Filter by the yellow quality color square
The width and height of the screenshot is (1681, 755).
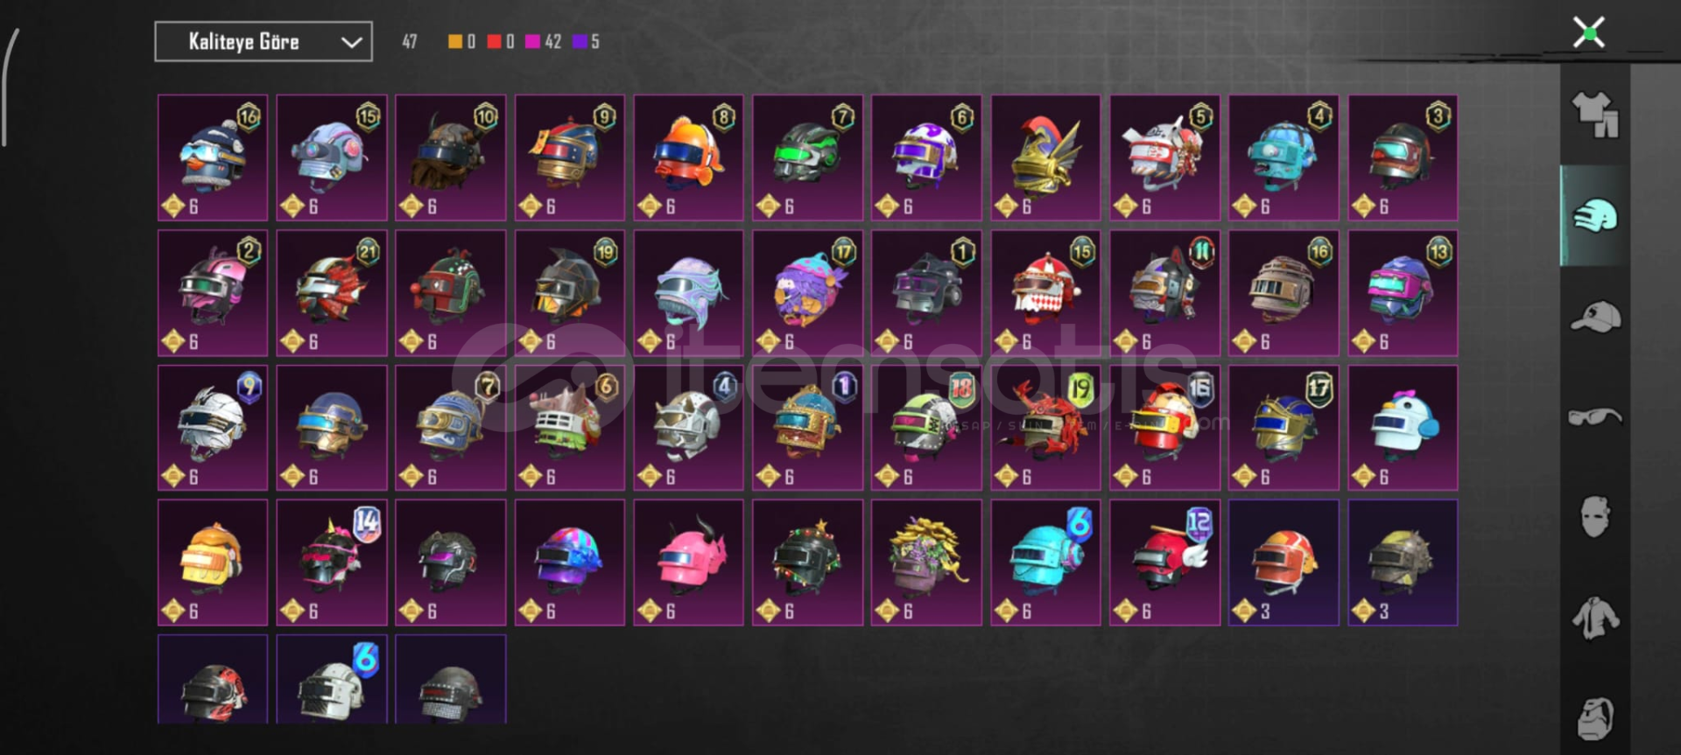tap(454, 41)
